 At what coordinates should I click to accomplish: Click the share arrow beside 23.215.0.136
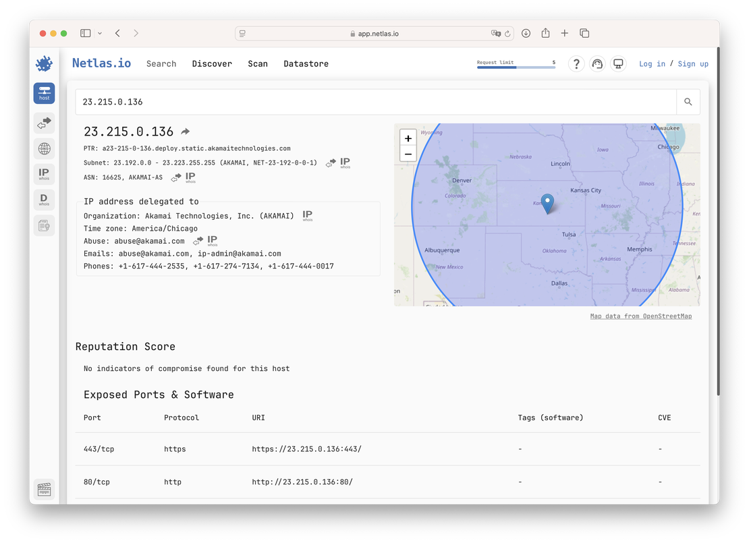coord(185,131)
